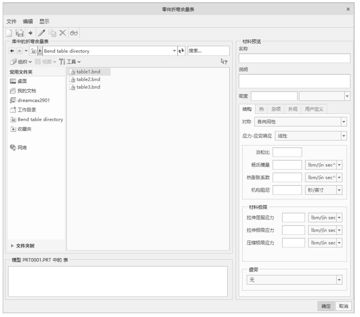This screenshot has height=317, width=360.
Task: Click the arrow assign-table toolbar icon
Action: [x=30, y=33]
